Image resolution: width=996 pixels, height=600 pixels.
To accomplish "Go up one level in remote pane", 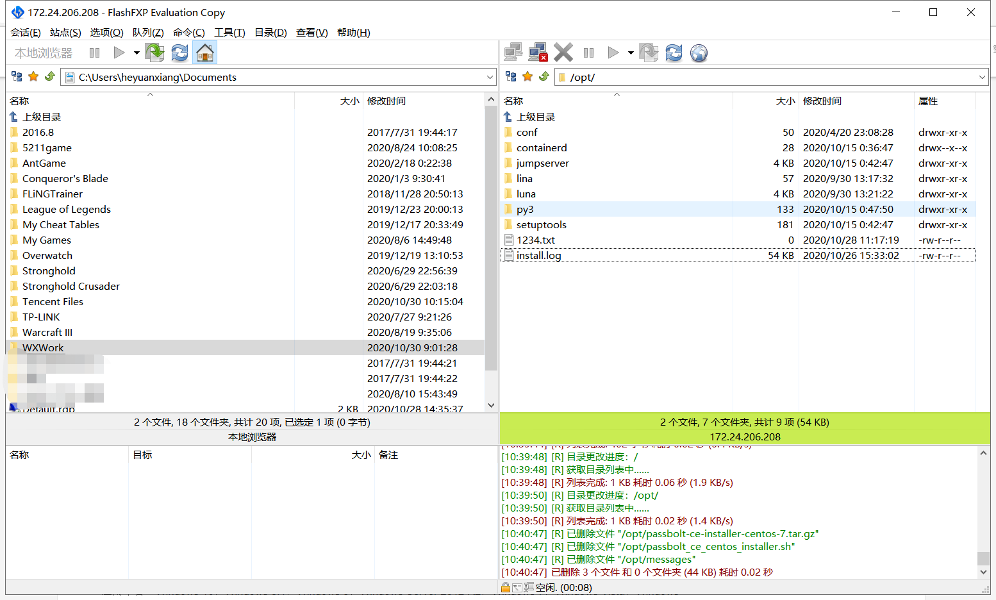I will click(x=544, y=77).
